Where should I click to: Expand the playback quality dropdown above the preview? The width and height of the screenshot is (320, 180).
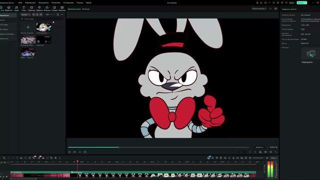point(259,9)
